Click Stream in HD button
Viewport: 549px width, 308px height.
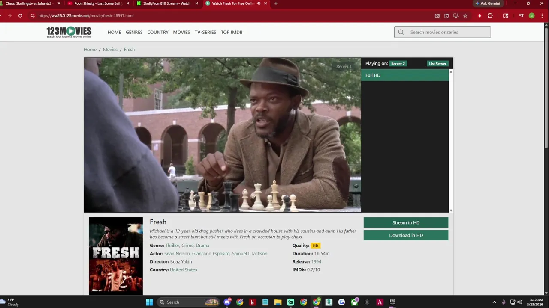[406, 222]
